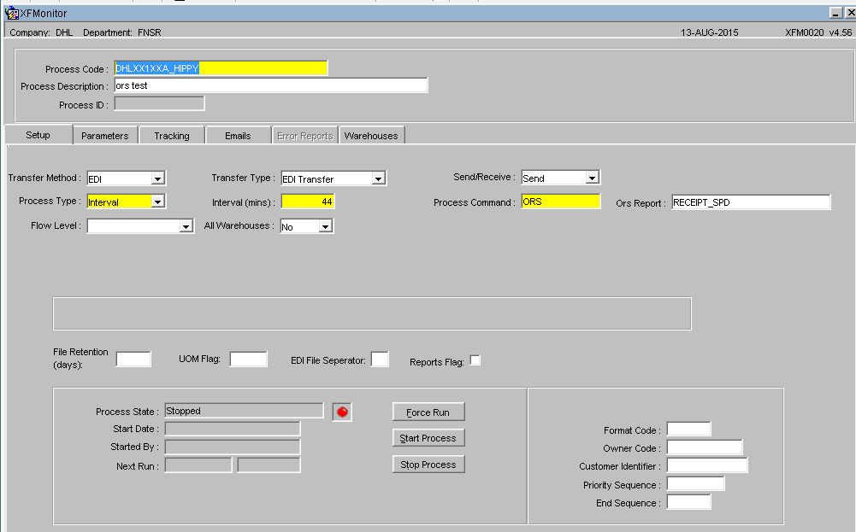Open the Emails tab
856x532 pixels.
tap(238, 136)
